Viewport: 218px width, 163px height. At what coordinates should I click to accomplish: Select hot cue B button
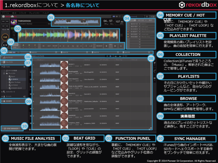click(x=29, y=46)
